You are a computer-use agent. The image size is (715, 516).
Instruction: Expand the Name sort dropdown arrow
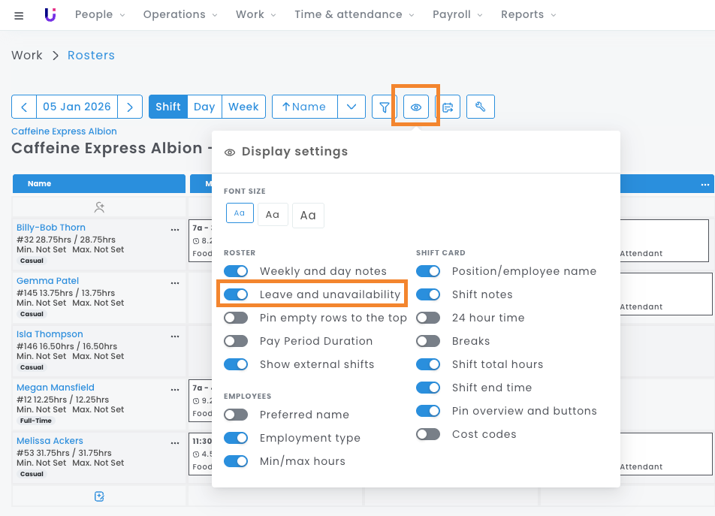(351, 107)
